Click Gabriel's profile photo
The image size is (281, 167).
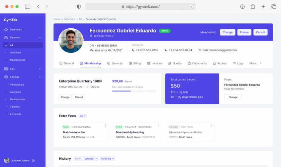71,40
